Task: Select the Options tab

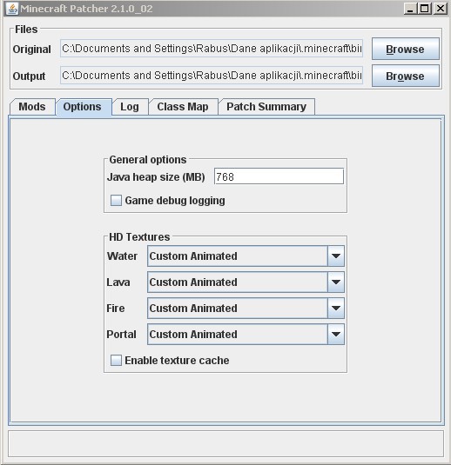Action: pyautogui.click(x=84, y=107)
